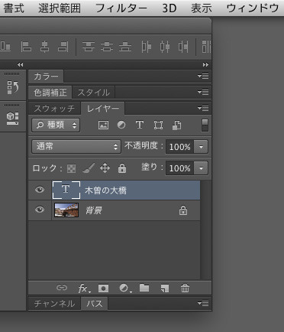Filter layers by shape layers icon
Viewport: 284px width, 332px height.
tap(158, 125)
